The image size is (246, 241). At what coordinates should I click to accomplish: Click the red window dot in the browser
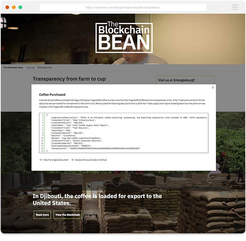click(x=7, y=7)
